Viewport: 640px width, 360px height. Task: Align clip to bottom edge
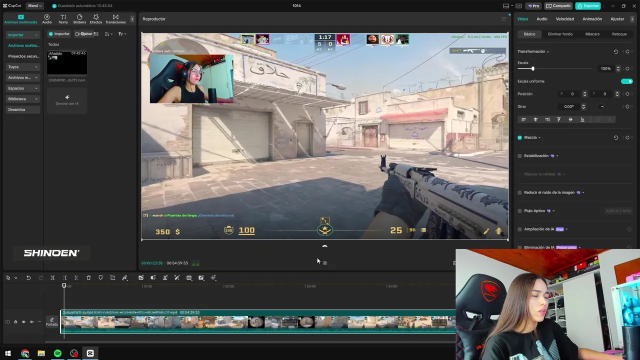pos(582,119)
